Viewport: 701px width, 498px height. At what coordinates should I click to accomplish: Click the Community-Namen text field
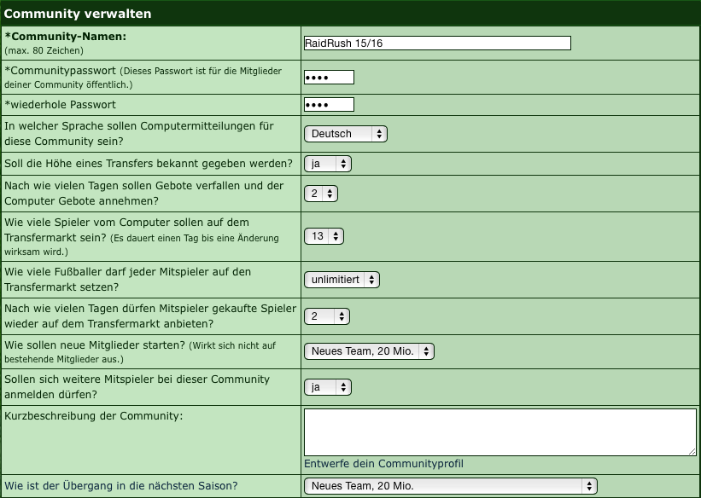click(x=437, y=43)
